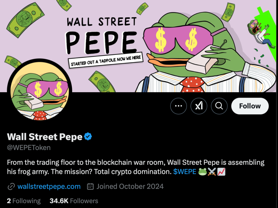Image resolution: width=278 pixels, height=208 pixels.
Task: Click the Joined October 2024 text
Action: coord(130,187)
